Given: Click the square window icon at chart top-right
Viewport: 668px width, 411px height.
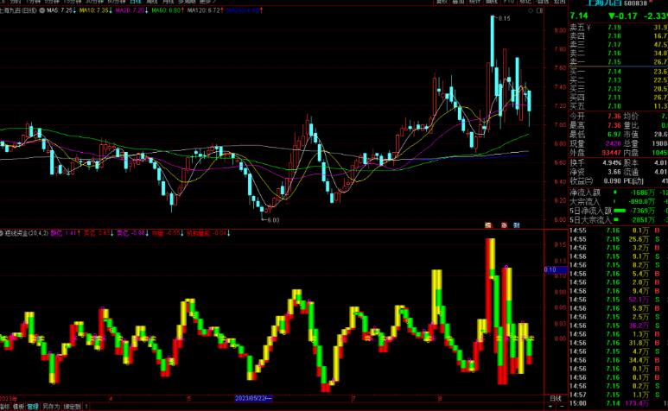Looking at the screenshot, I should click(x=540, y=10).
